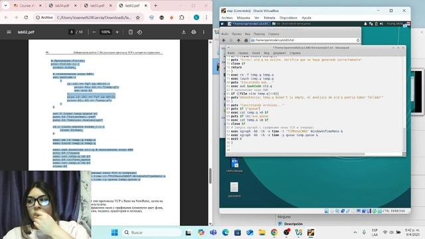
Task: Open VirtualBox Archivo menu
Action: pyautogui.click(x=227, y=18)
